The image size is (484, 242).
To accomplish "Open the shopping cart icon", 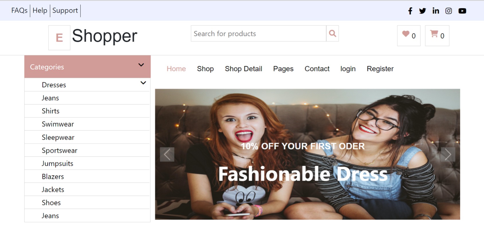I will [434, 34].
